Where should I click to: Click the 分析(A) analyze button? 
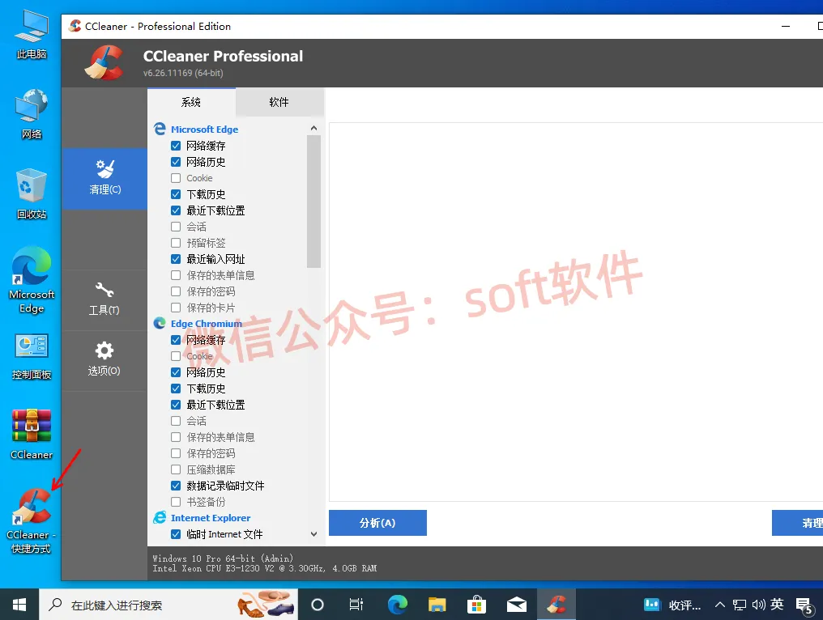pyautogui.click(x=377, y=522)
